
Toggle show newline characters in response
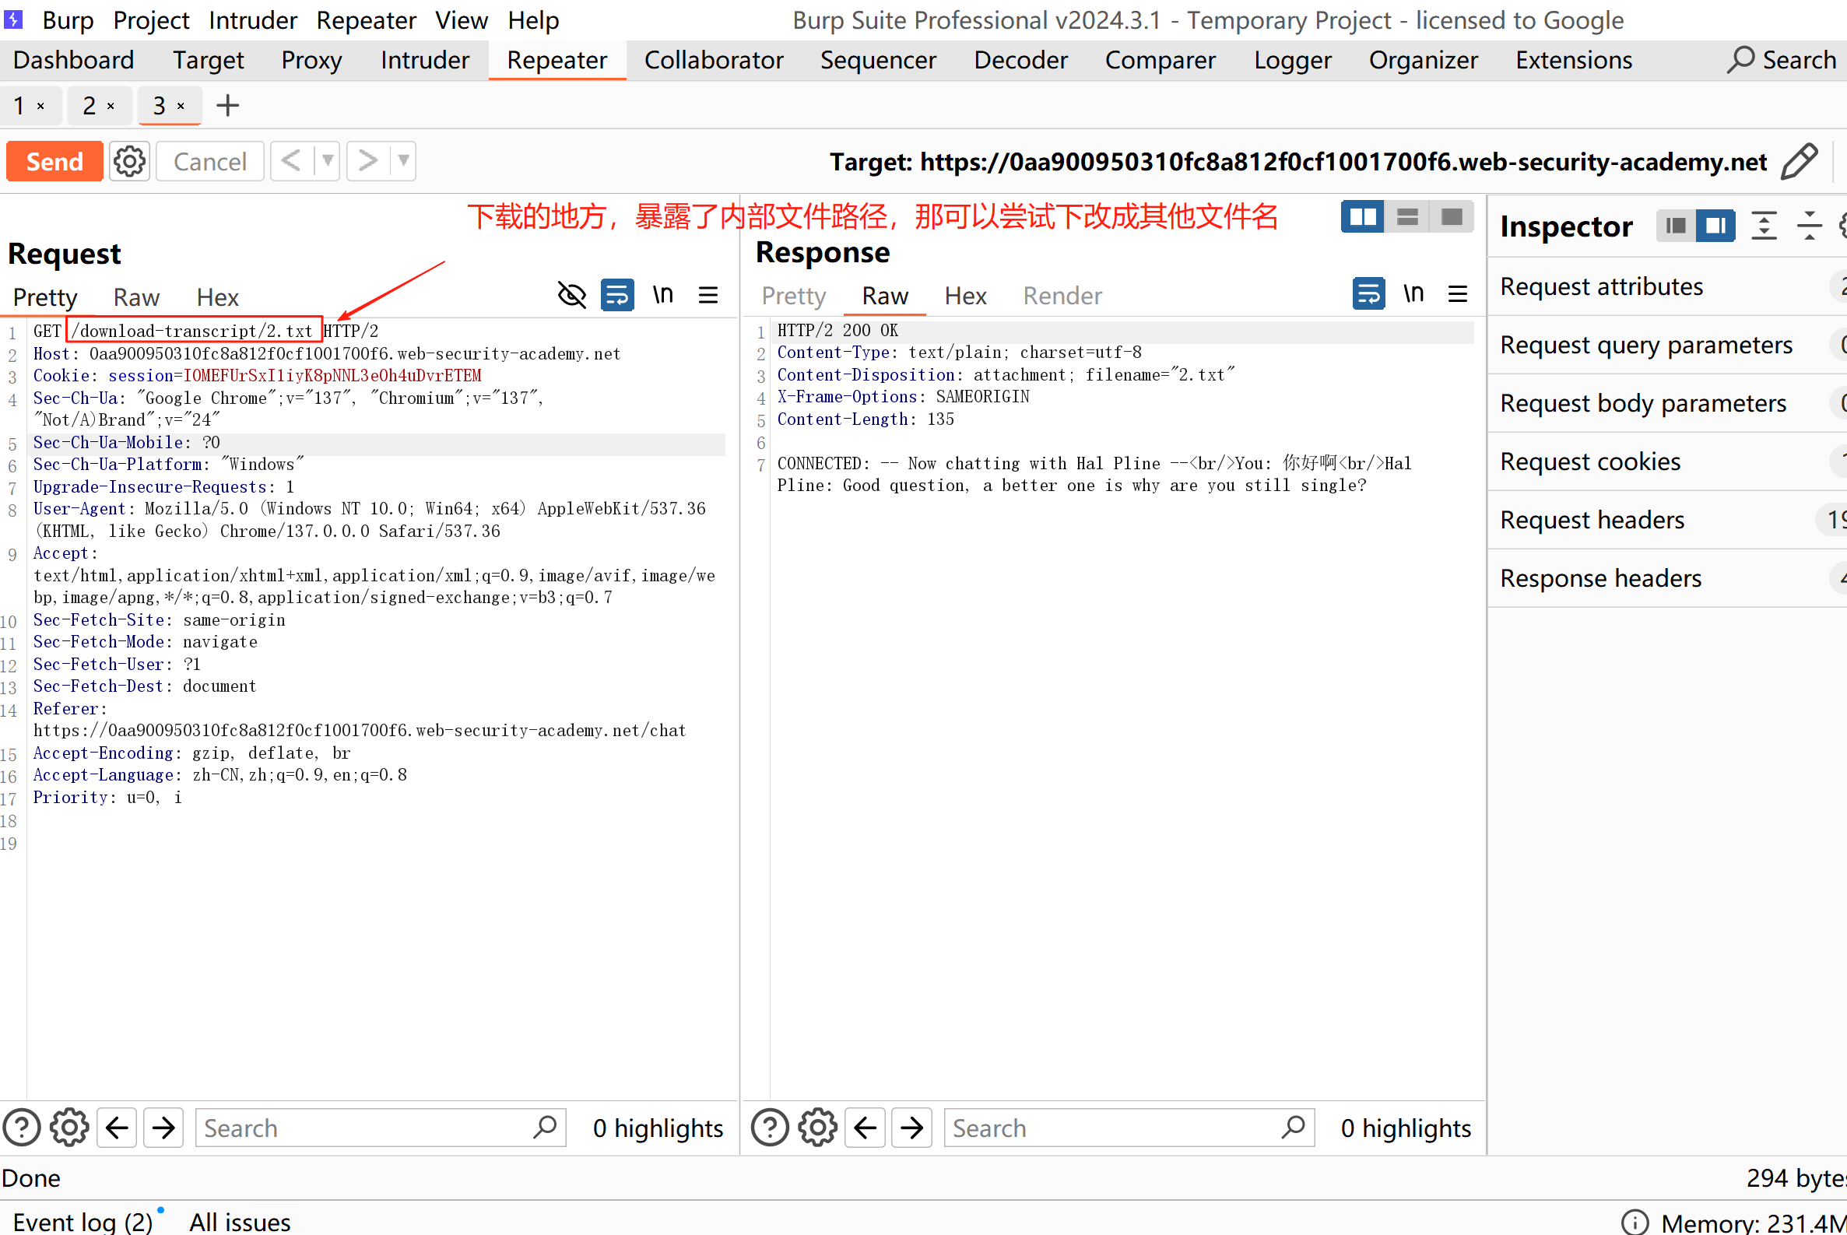click(1413, 294)
